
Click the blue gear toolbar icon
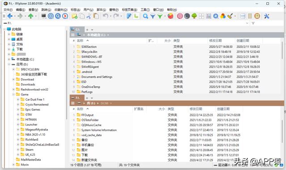[216, 16]
